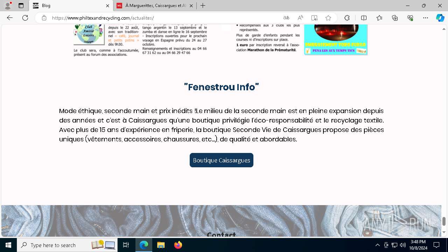Show hidden system tray icons
The height and width of the screenshot is (252, 448).
pos(377,245)
